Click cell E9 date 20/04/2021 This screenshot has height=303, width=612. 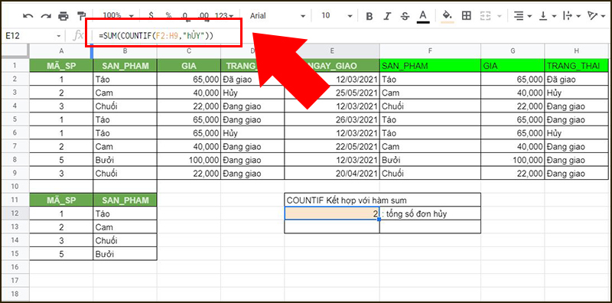pos(332,173)
